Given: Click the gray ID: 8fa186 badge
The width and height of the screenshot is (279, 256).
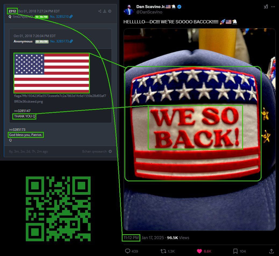Looking at the screenshot, I should [x=42, y=42].
